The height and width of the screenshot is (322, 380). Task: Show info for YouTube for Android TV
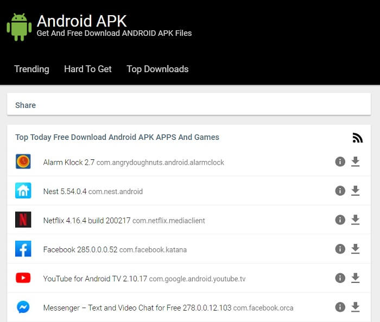pos(340,278)
